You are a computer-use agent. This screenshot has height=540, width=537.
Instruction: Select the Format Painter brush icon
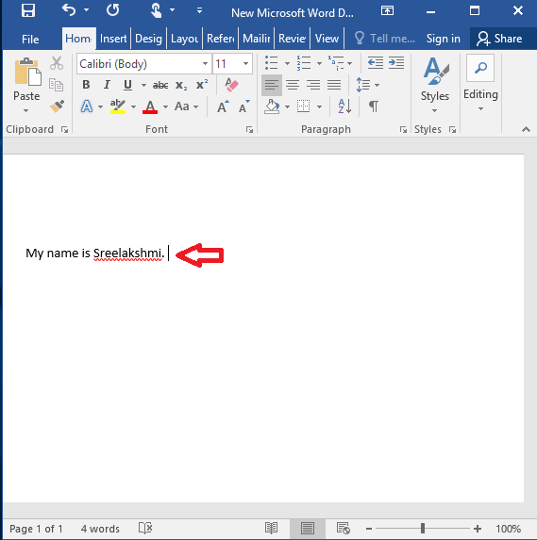click(x=57, y=106)
